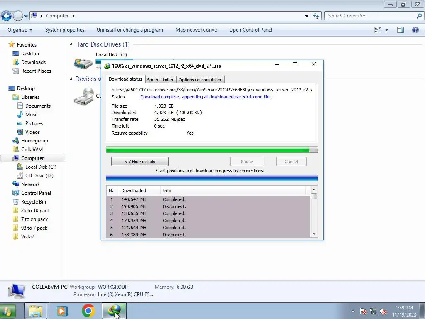This screenshot has width=425, height=319.
Task: Click the refresh button beside address bar
Action: pyautogui.click(x=316, y=16)
